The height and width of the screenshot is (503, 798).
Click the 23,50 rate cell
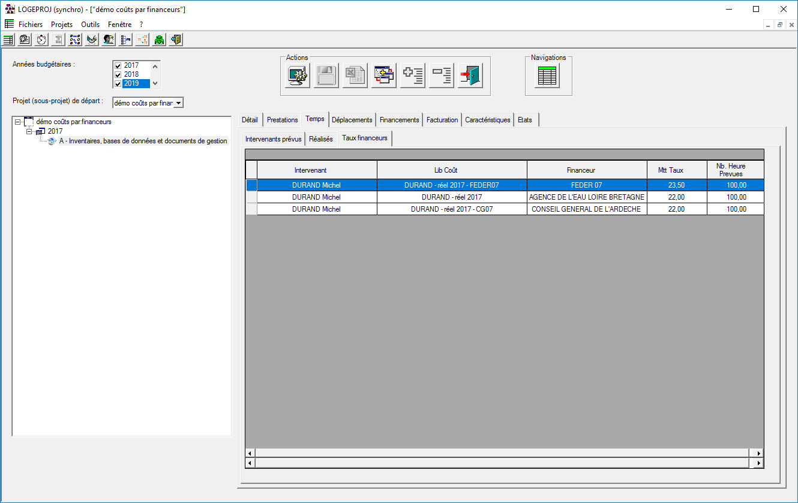pos(677,185)
